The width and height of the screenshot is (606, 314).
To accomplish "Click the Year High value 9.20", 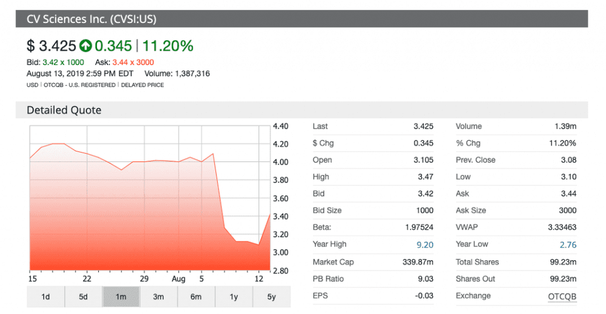I will 424,245.
